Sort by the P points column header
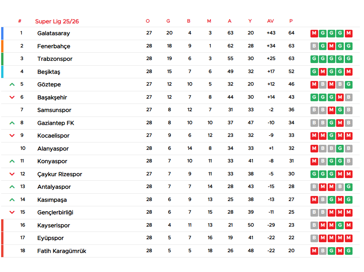The image size is (364, 272). coord(291,21)
